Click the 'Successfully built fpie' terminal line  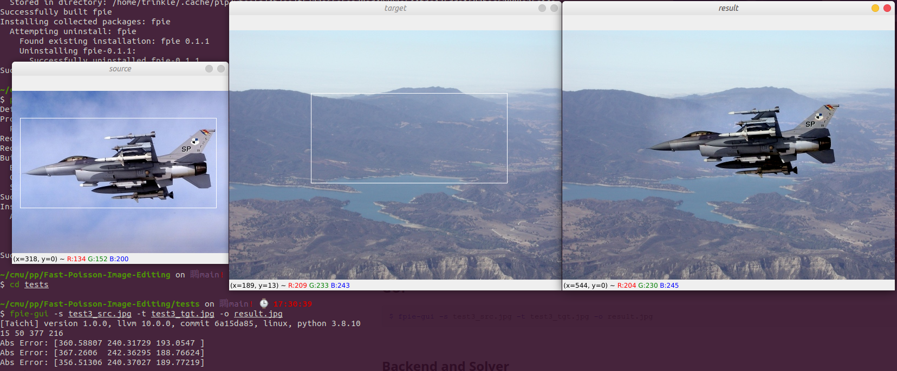(x=56, y=12)
